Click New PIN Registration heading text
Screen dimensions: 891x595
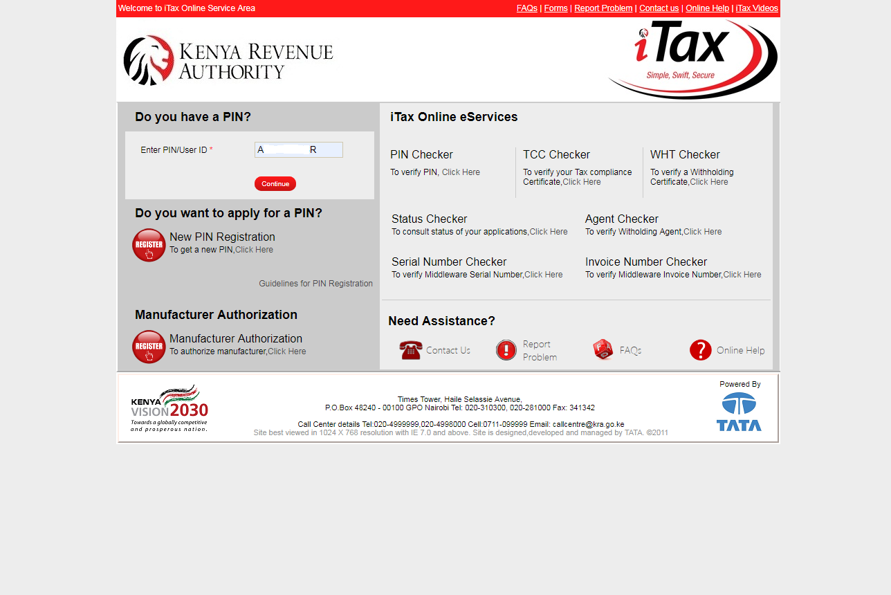pyautogui.click(x=222, y=237)
